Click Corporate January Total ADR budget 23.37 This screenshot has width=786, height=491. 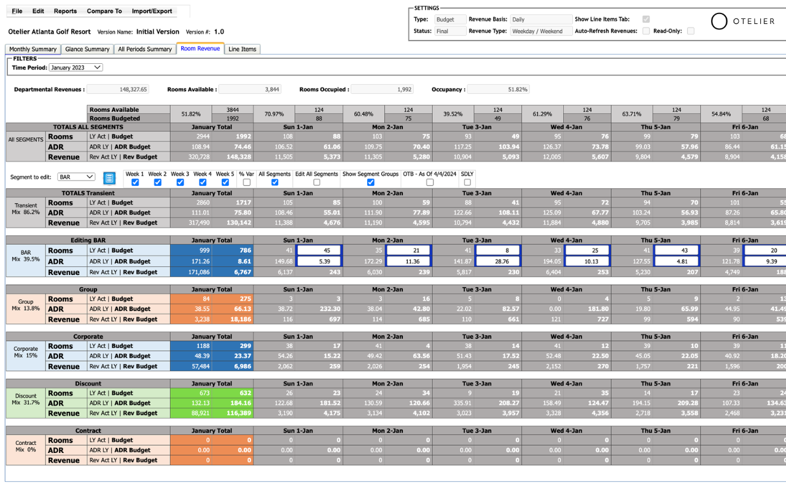233,356
